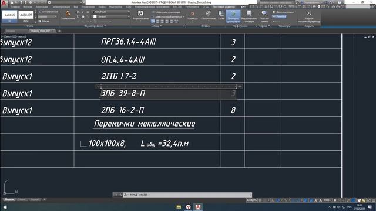
Task: Open the Windows Start button
Action: point(5,207)
